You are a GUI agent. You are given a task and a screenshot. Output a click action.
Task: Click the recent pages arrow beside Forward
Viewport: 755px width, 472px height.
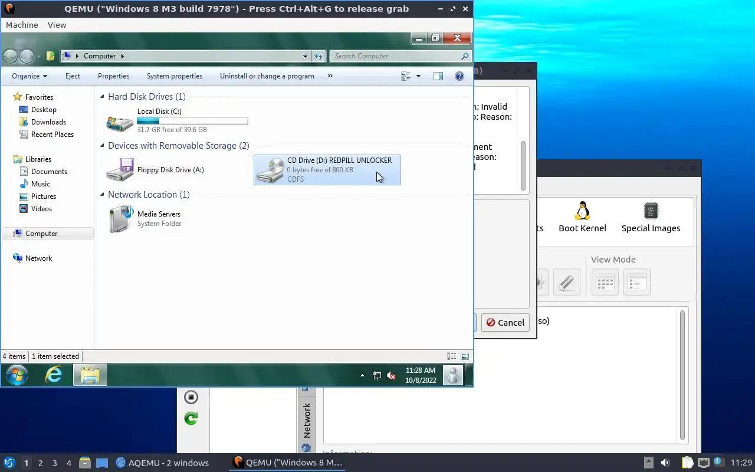tap(39, 57)
